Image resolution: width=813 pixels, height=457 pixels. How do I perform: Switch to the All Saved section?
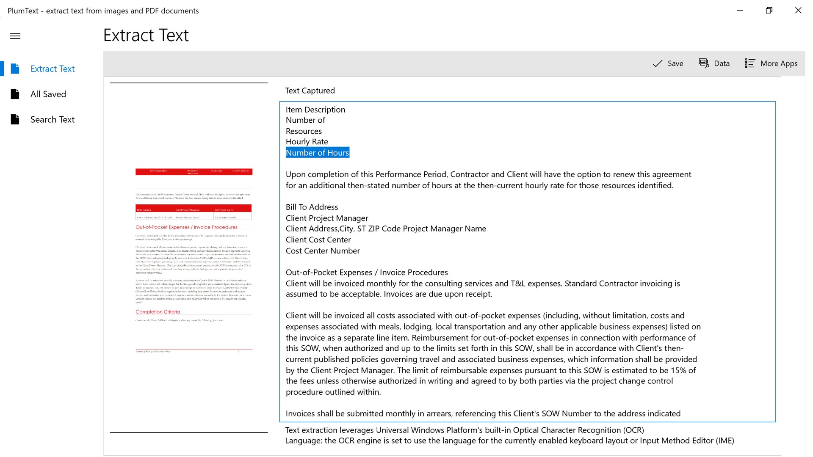pos(48,94)
